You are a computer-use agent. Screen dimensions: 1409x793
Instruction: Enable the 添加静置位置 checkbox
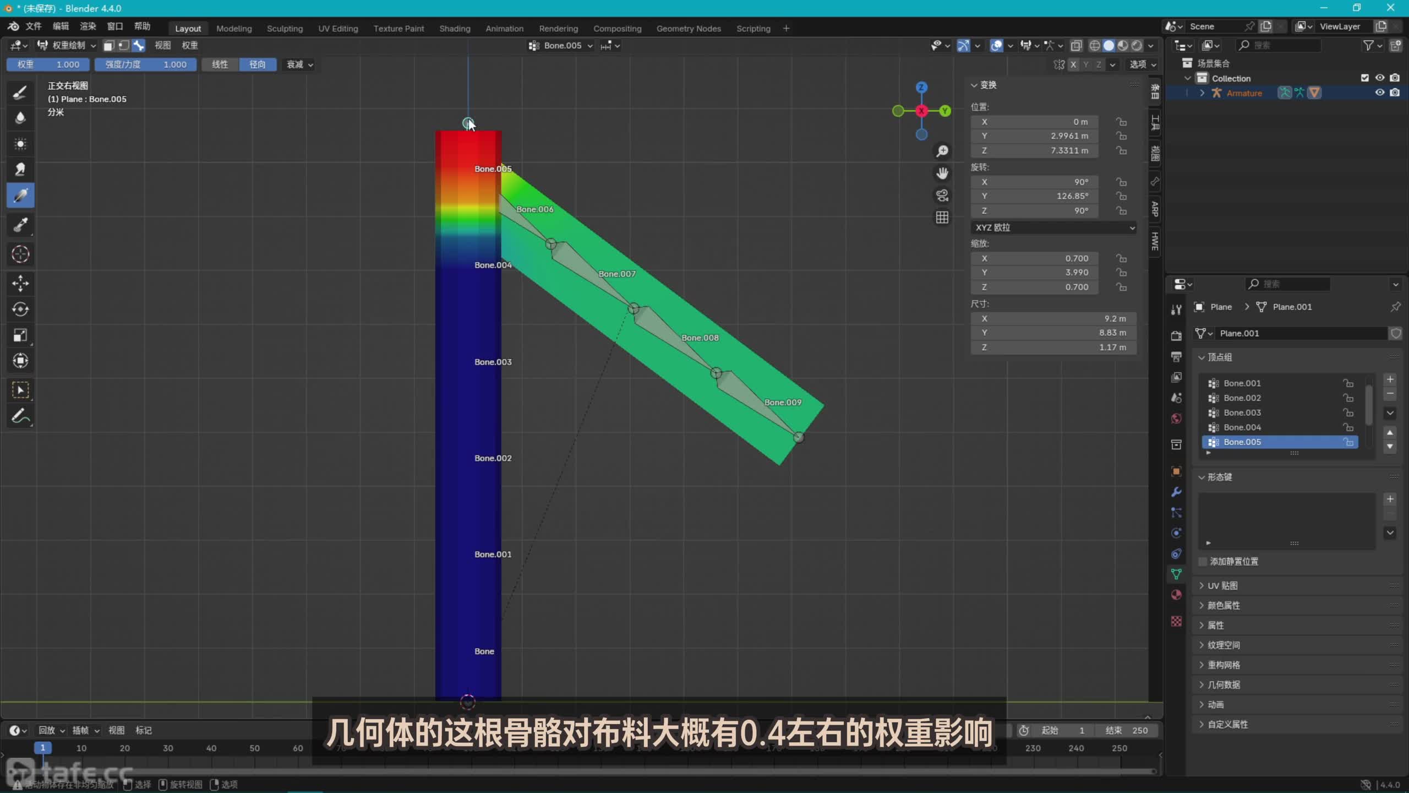coord(1203,561)
